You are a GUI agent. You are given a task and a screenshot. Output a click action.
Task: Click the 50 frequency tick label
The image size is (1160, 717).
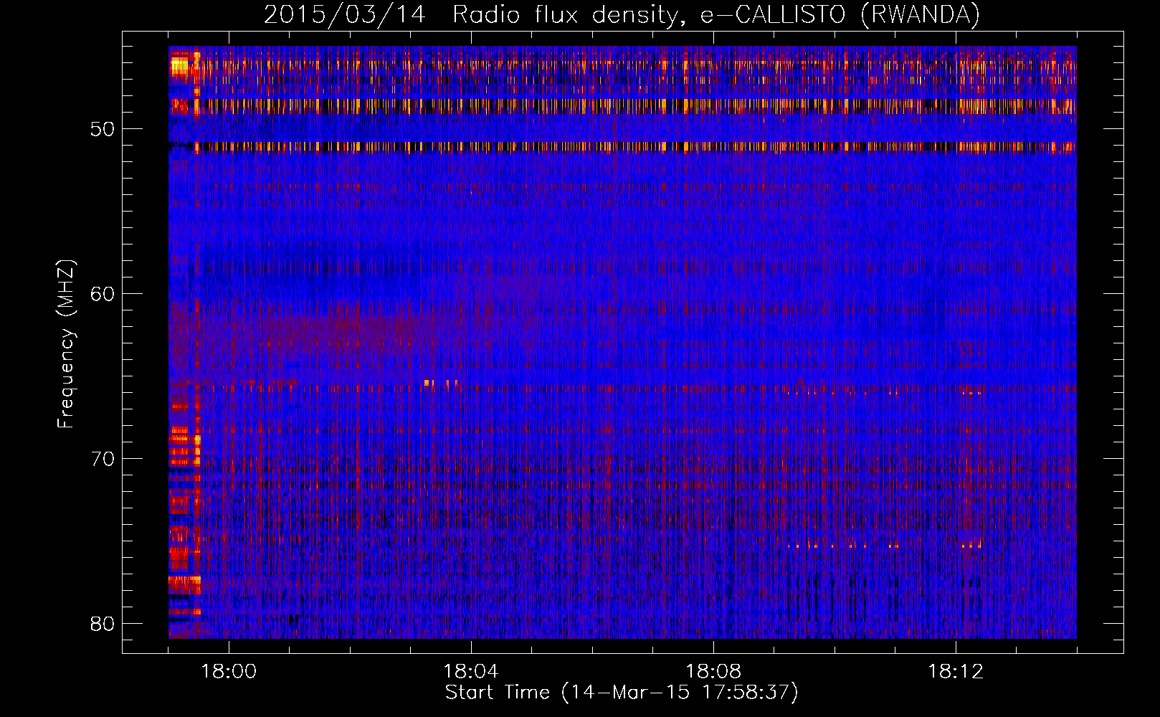103,129
